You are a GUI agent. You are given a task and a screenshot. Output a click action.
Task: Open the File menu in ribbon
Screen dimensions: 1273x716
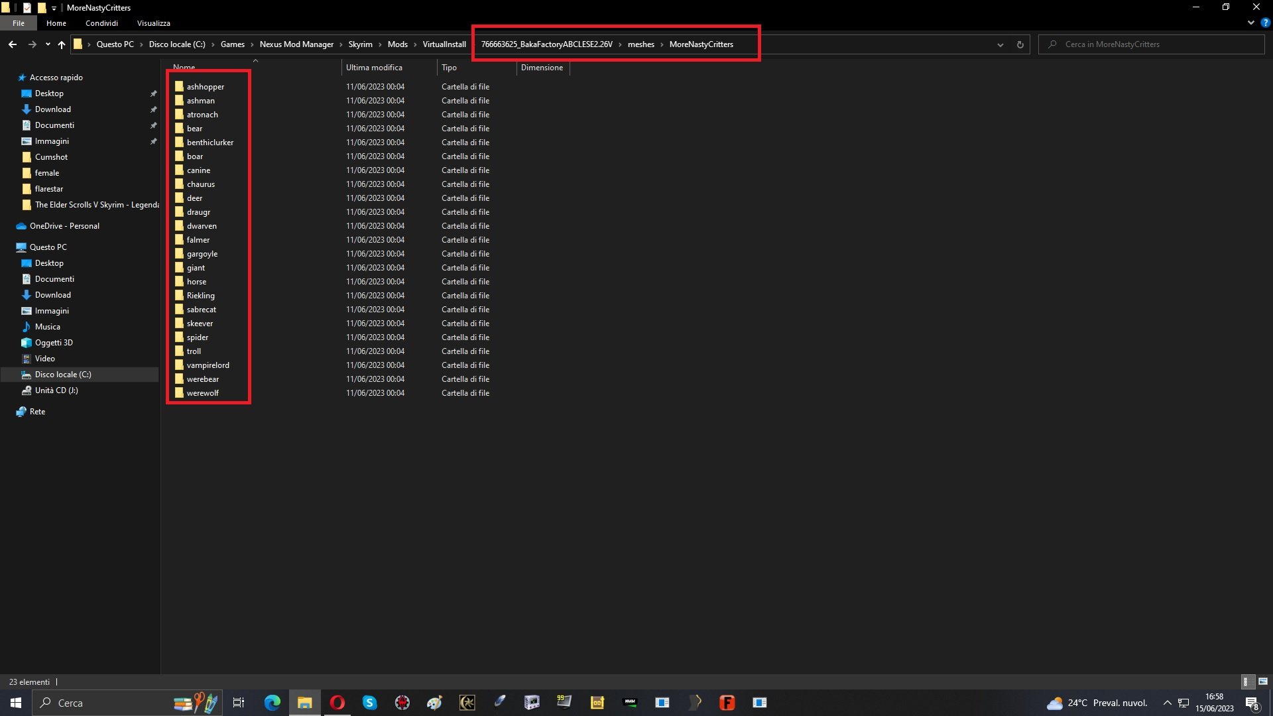click(19, 23)
